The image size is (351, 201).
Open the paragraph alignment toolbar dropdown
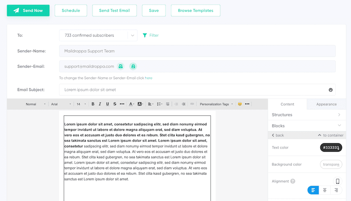pyautogui.click(x=151, y=104)
